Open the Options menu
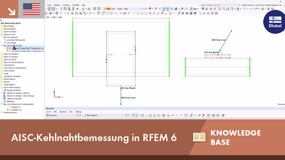Viewport: 285px width, 160px height. 57,5
